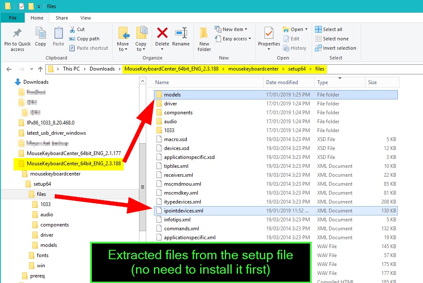
Task: Click the Pin to Quick access icon
Action: [17, 34]
